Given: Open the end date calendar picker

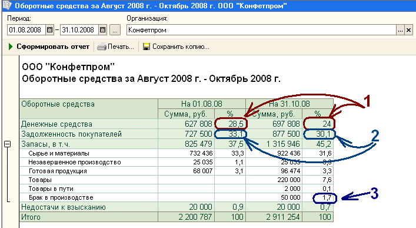Looking at the screenshot, I should pos(102,30).
